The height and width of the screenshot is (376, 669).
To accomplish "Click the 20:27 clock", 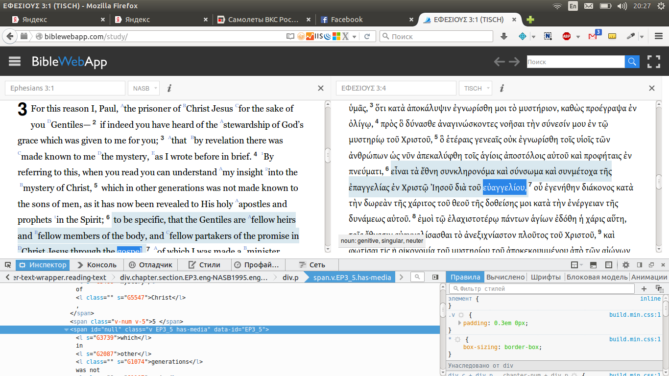I will pos(642,6).
